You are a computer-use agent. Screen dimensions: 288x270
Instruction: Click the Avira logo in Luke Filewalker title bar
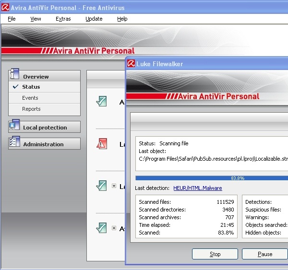click(x=131, y=63)
